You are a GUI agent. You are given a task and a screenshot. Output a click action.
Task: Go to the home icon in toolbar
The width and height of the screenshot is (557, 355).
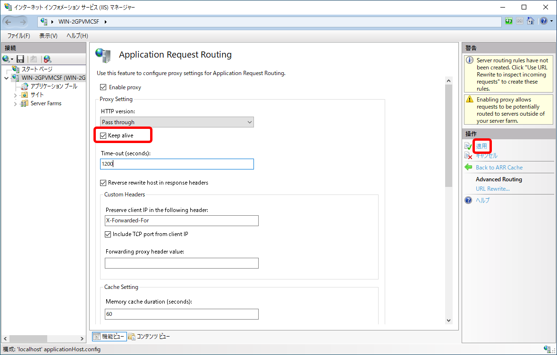coord(531,21)
